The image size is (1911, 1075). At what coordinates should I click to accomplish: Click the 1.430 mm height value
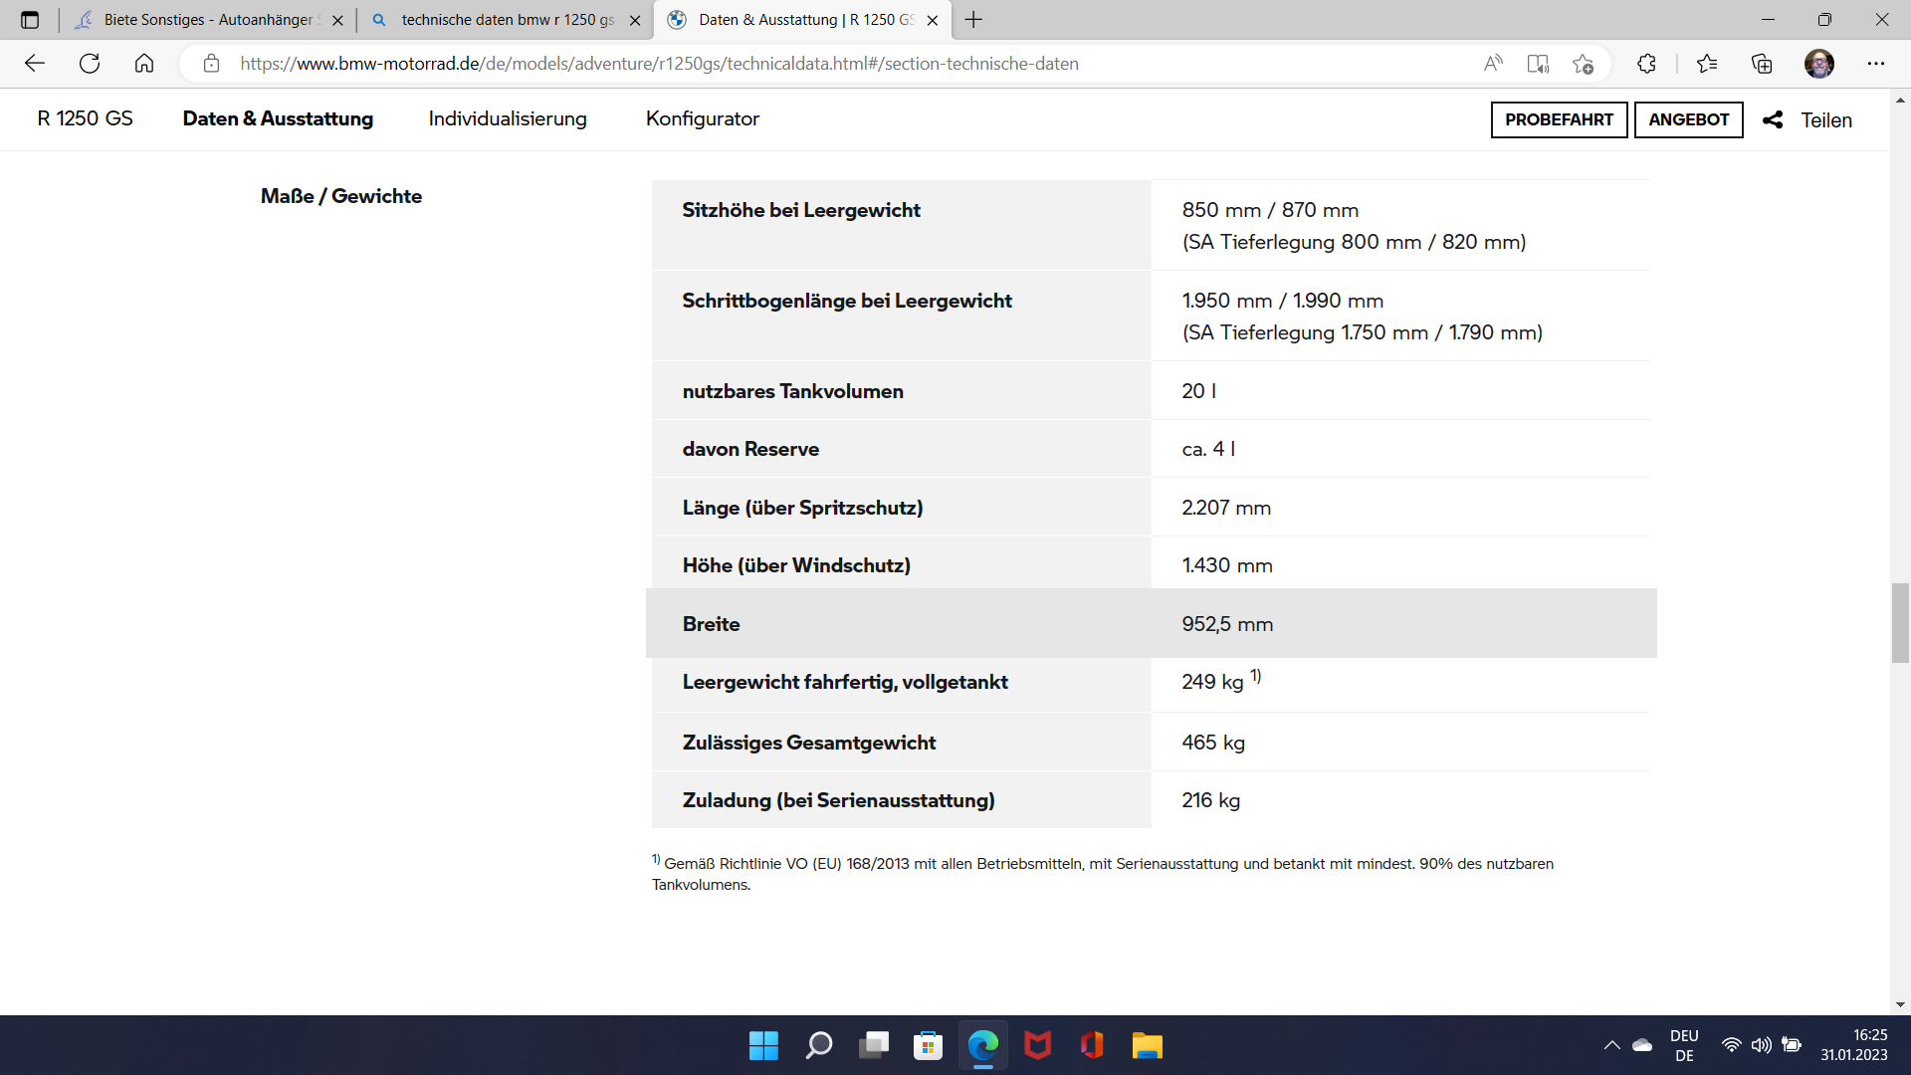(1227, 565)
